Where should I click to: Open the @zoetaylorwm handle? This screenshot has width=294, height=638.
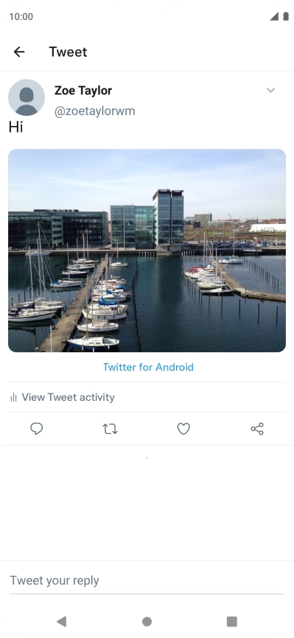tap(95, 111)
